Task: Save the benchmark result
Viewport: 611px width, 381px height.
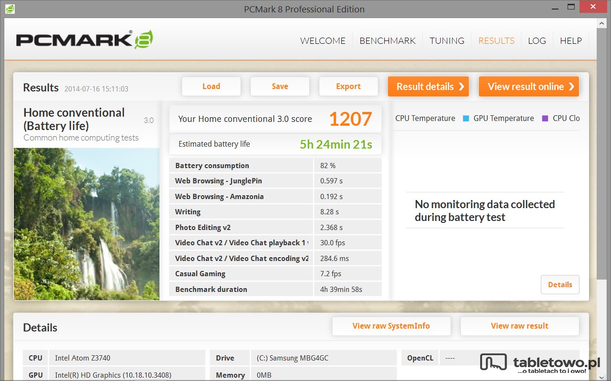Action: pyautogui.click(x=280, y=87)
